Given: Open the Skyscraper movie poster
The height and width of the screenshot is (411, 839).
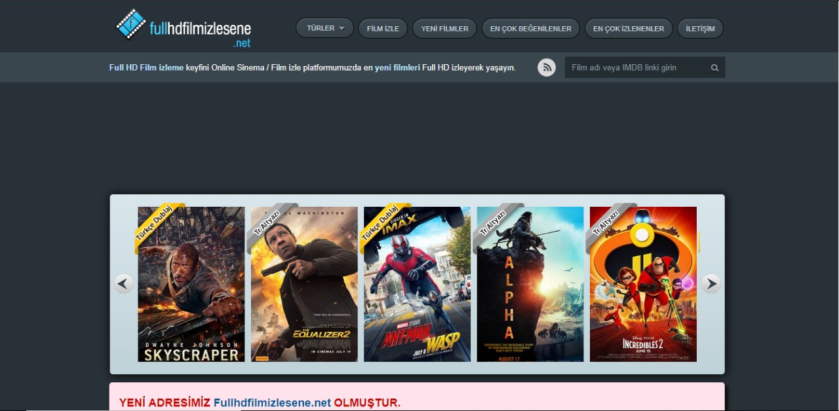Looking at the screenshot, I should [191, 284].
